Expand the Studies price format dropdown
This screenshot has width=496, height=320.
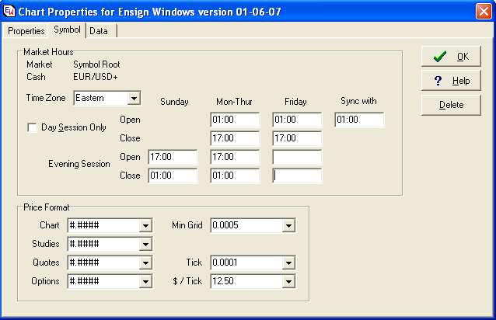145,245
